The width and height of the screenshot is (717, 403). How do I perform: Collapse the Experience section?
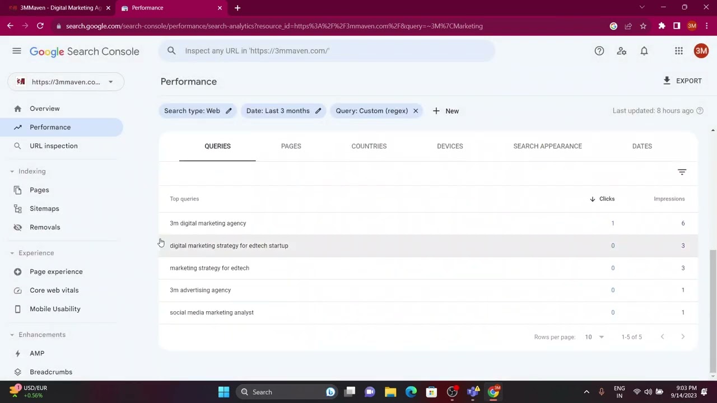pyautogui.click(x=32, y=253)
